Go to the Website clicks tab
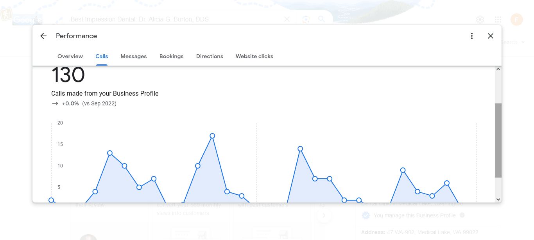 (x=254, y=56)
